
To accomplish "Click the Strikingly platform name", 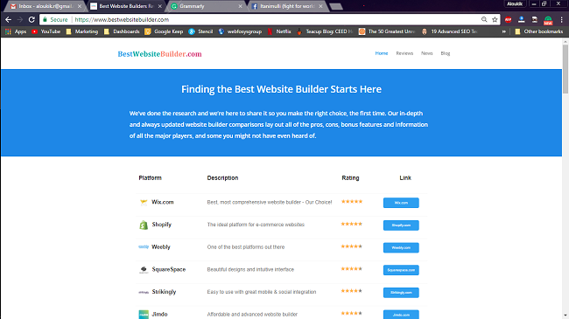I will (x=164, y=292).
